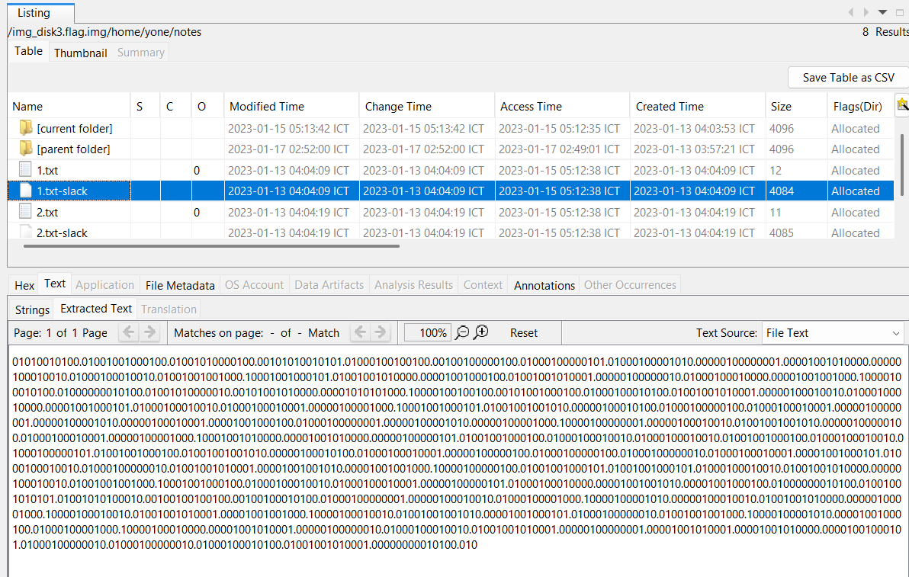Open the tab list dropdown arrow at top right
This screenshot has width=909, height=577.
[x=882, y=12]
